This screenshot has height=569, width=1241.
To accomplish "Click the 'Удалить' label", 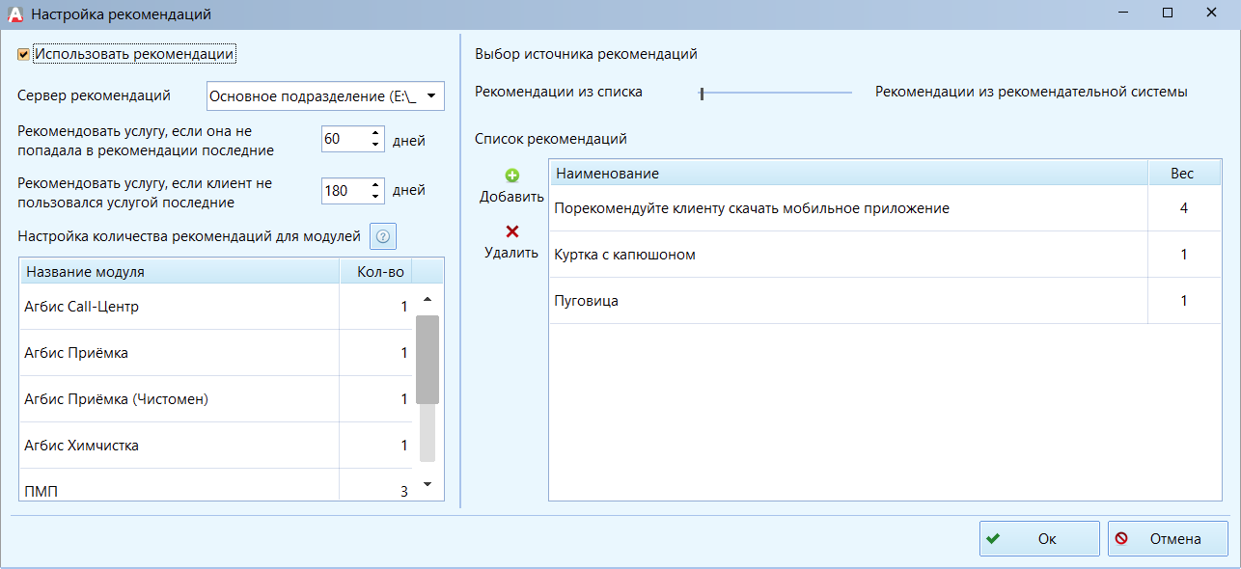I will coord(511,254).
